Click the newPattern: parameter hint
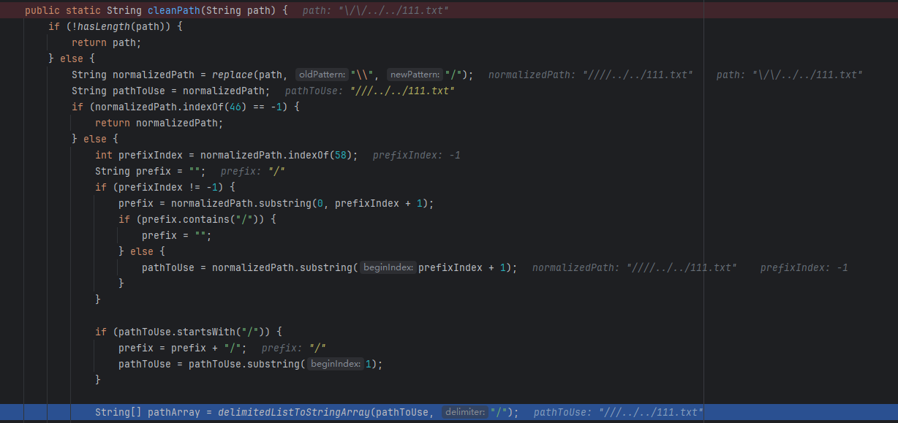This screenshot has height=423, width=898. pos(415,75)
